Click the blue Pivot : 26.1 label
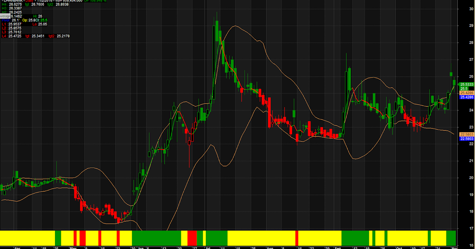The width and height of the screenshot is (475, 249). click(x=10, y=20)
